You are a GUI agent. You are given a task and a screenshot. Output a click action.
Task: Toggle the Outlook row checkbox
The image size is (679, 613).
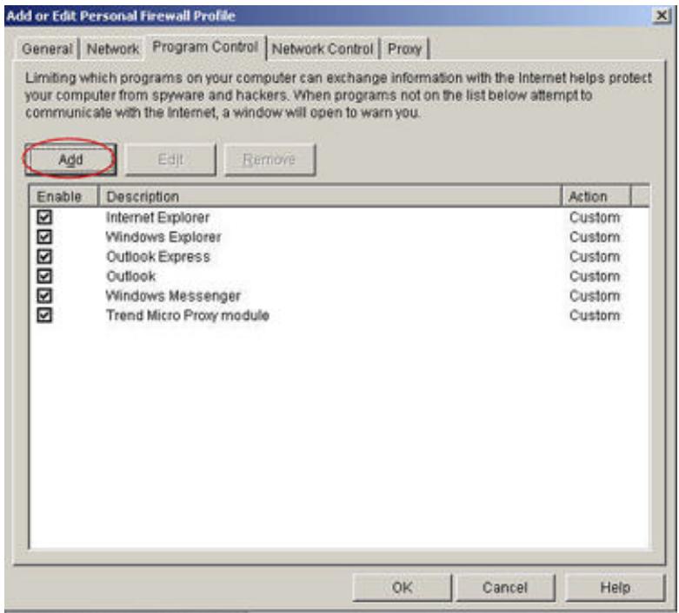pyautogui.click(x=44, y=276)
